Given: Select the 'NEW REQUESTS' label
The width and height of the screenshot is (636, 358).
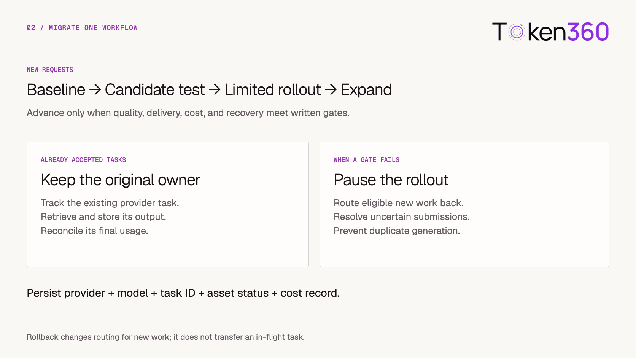Looking at the screenshot, I should (x=50, y=70).
